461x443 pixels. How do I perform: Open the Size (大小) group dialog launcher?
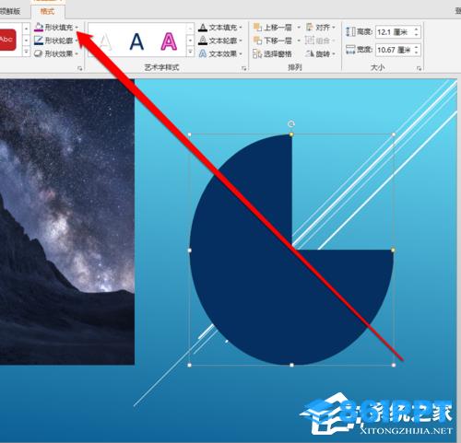point(419,68)
